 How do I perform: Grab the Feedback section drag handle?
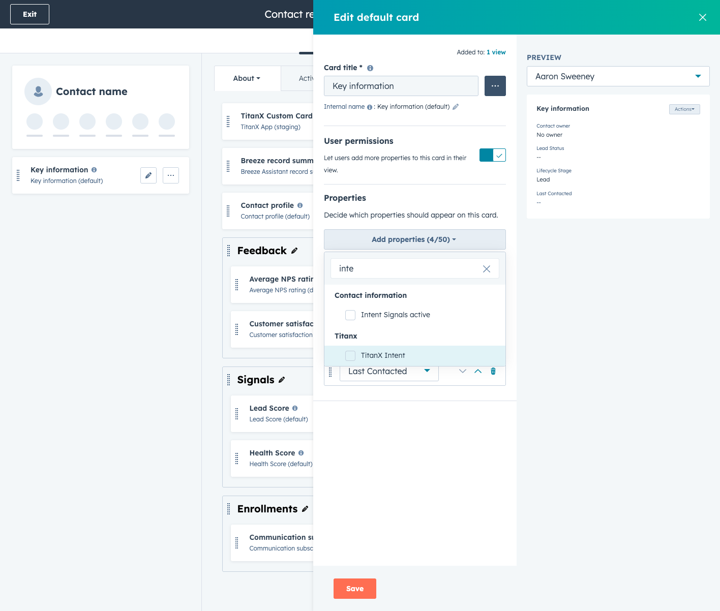pyautogui.click(x=228, y=251)
